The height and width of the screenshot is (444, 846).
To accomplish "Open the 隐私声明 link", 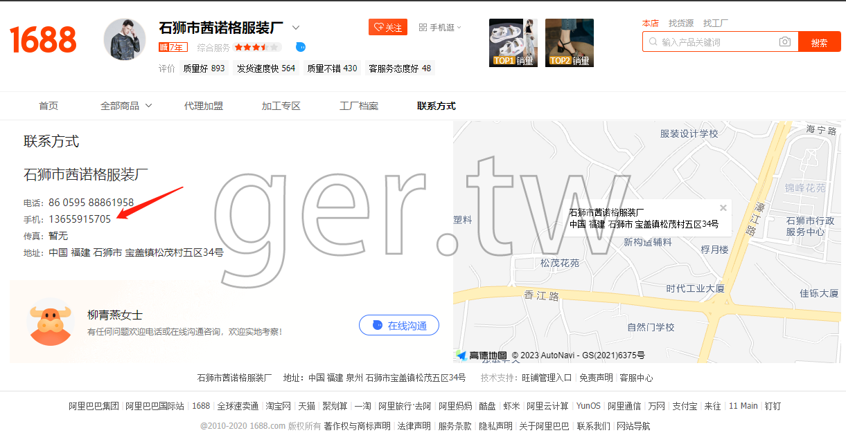I will tap(495, 426).
